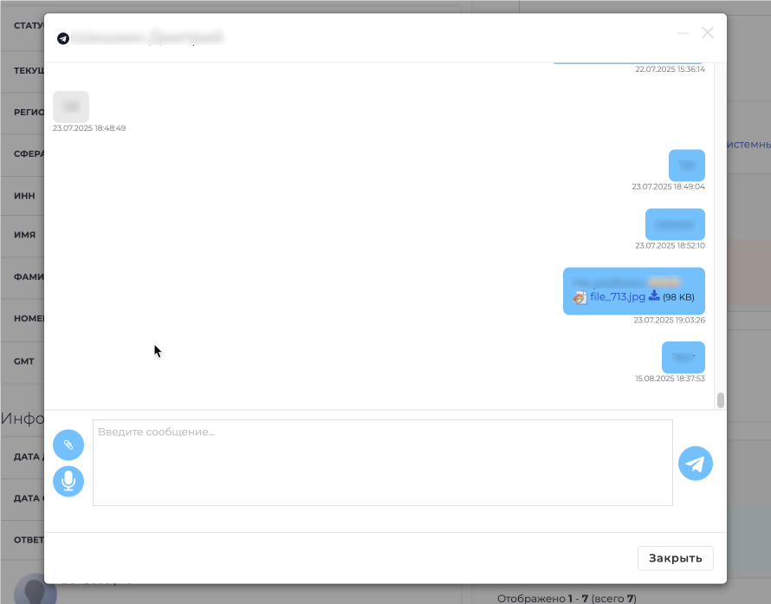The height and width of the screenshot is (604, 771).
Task: Click timestamp 23.07.2025 18:52:10
Action: 670,245
